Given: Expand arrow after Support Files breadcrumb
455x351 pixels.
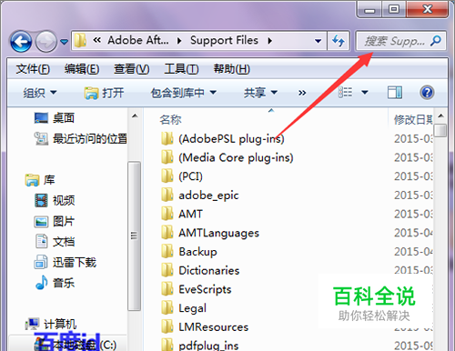Looking at the screenshot, I should pyautogui.click(x=269, y=41).
